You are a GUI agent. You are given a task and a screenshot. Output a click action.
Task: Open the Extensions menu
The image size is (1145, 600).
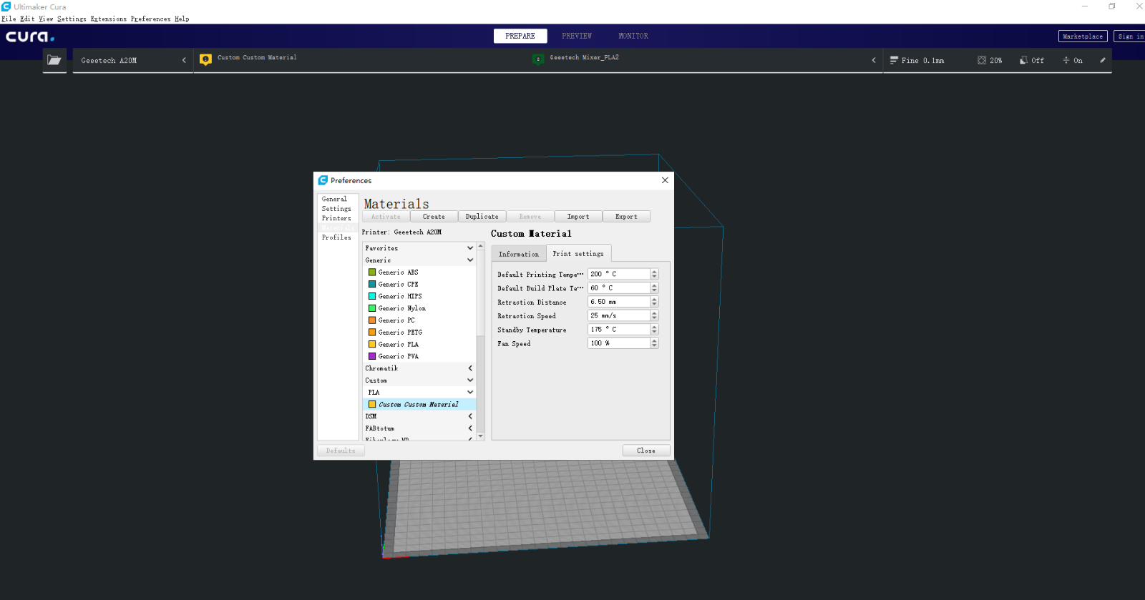pyautogui.click(x=108, y=19)
